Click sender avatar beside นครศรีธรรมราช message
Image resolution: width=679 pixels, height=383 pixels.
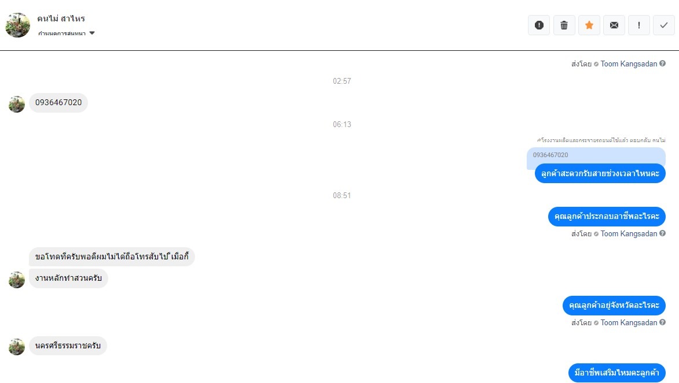click(x=17, y=347)
